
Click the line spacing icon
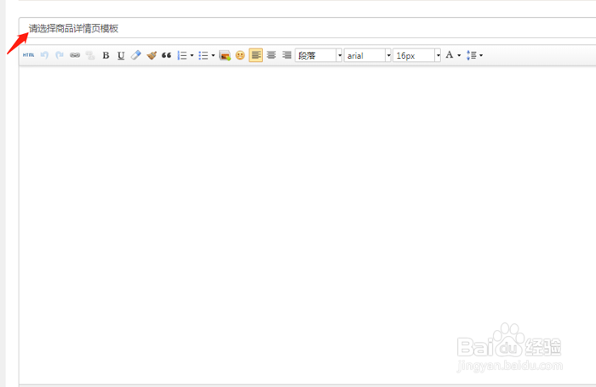(x=472, y=55)
